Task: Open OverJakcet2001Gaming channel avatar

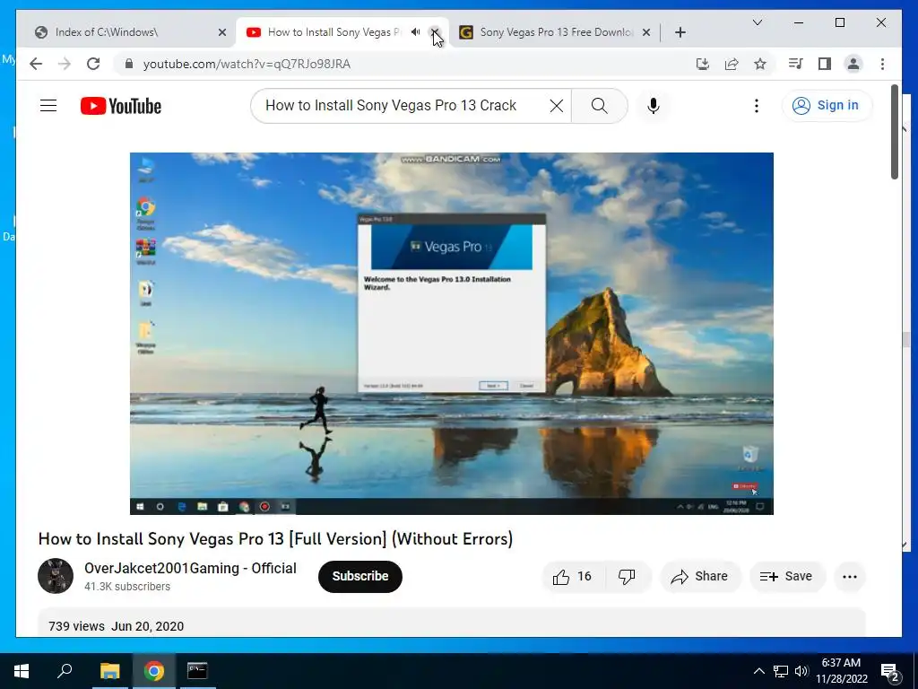Action: [56, 576]
